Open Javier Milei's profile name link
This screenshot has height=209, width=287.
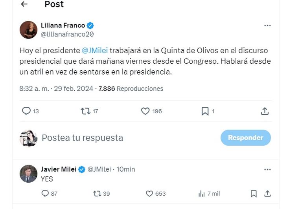pos(59,169)
